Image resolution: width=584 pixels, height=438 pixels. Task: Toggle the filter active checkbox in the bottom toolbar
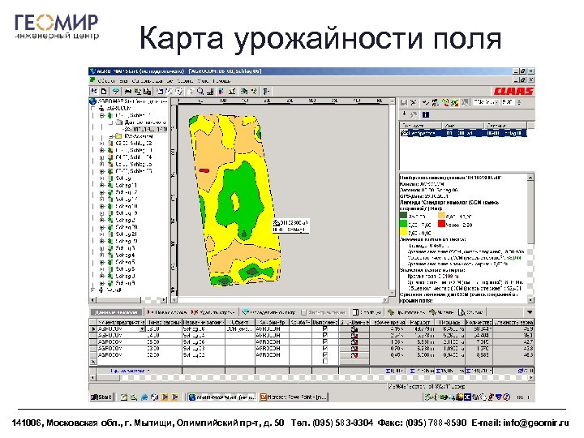click(303, 312)
